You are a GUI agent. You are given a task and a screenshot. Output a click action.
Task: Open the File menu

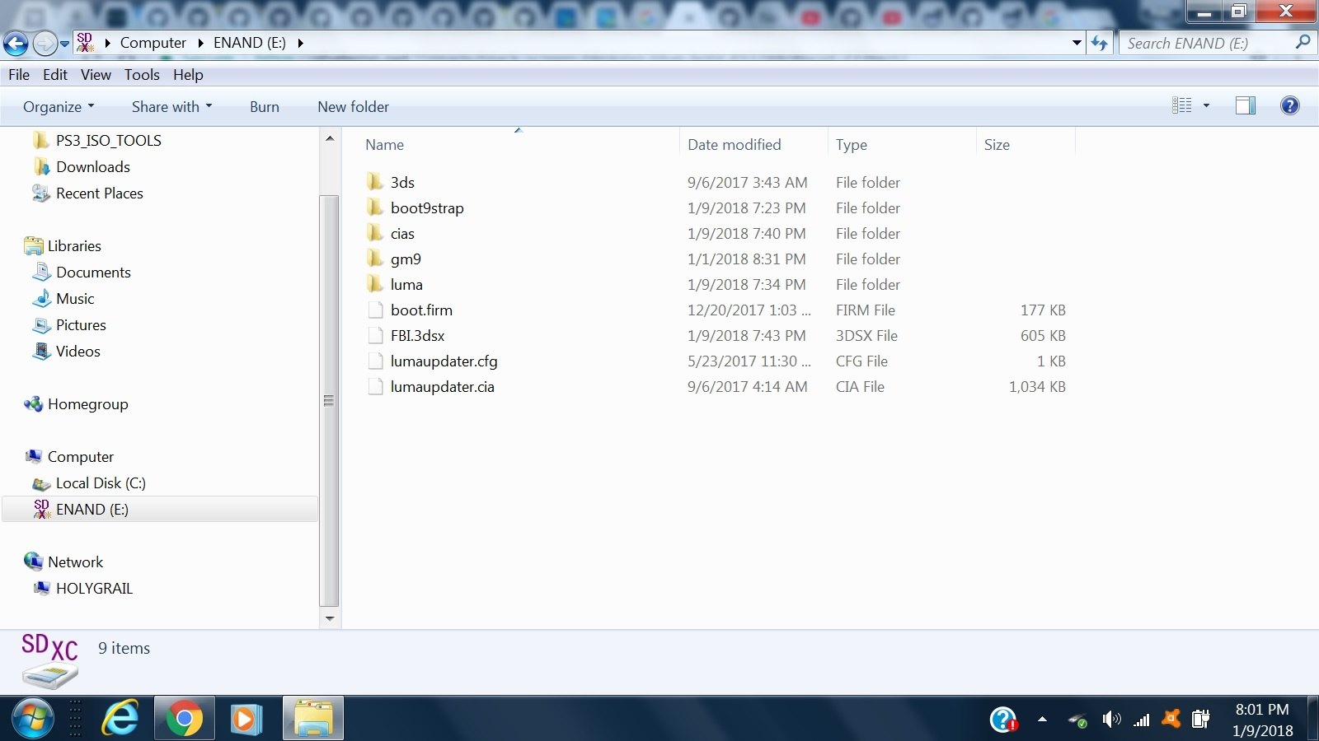[x=19, y=74]
